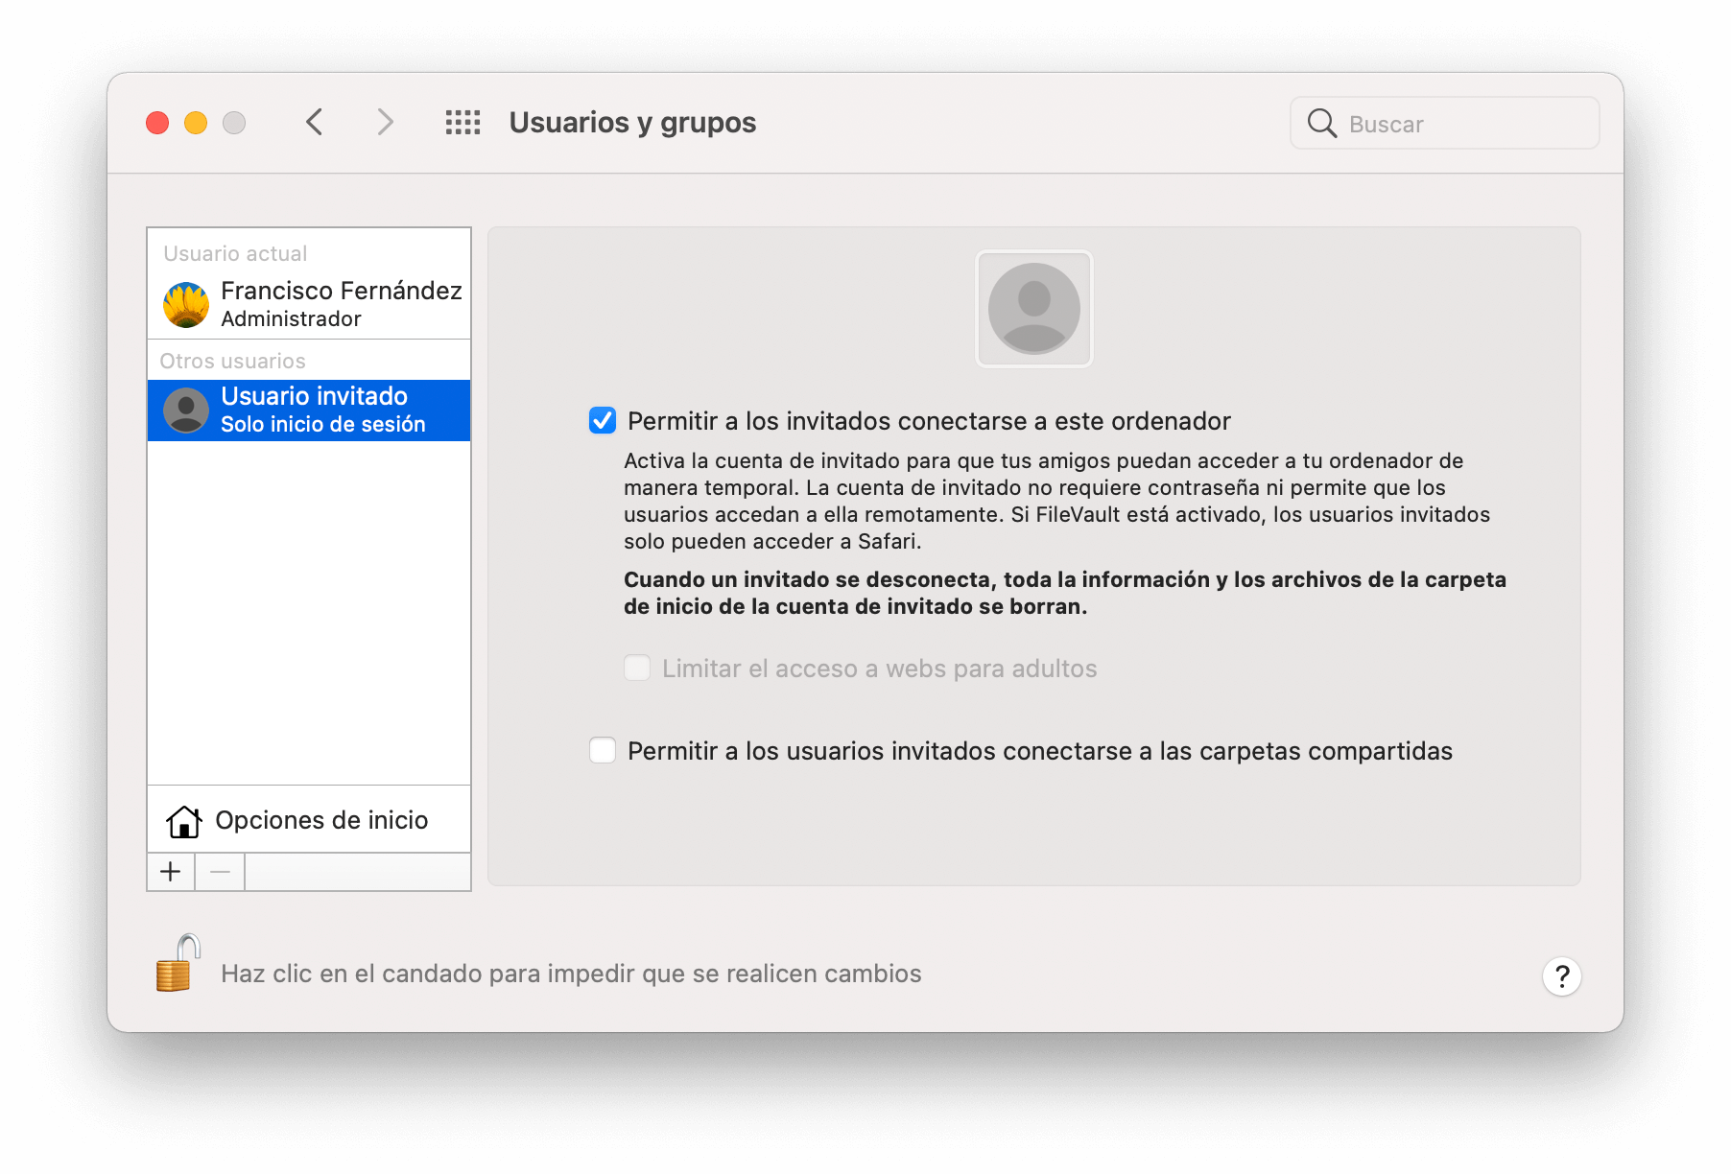1731x1174 pixels.
Task: Click the Otros usuarios section header
Action: [x=234, y=361]
